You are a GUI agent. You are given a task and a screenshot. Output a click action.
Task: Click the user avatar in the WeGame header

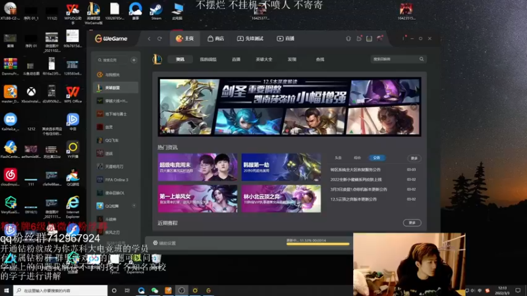pyautogui.click(x=380, y=39)
